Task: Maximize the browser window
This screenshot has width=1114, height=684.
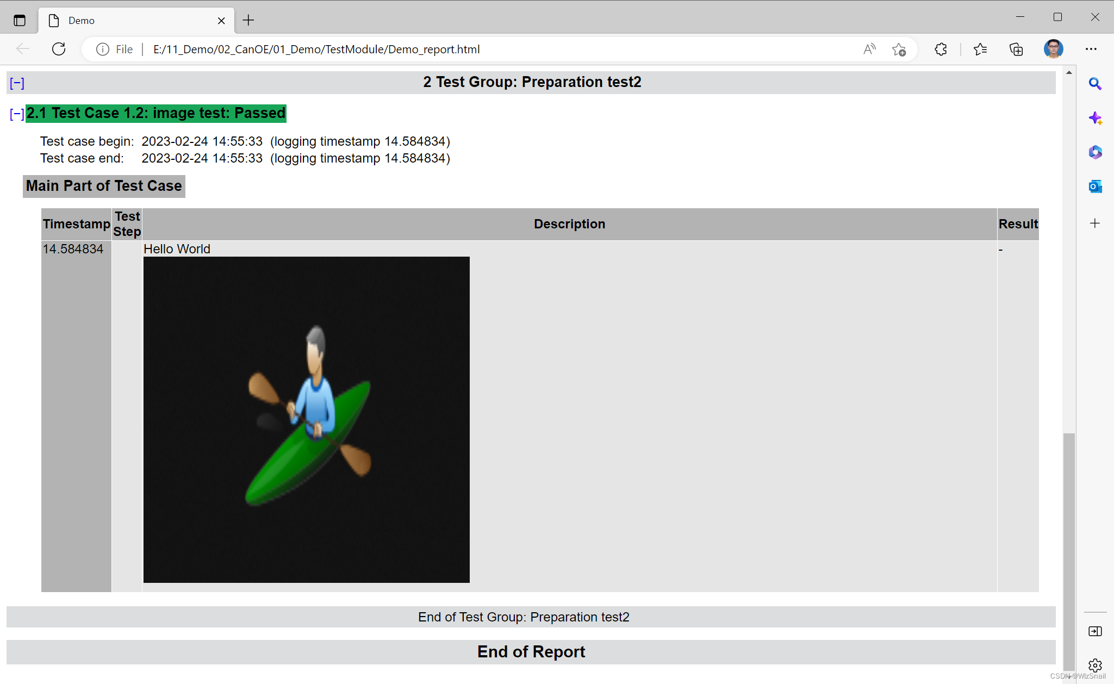Action: pyautogui.click(x=1057, y=17)
